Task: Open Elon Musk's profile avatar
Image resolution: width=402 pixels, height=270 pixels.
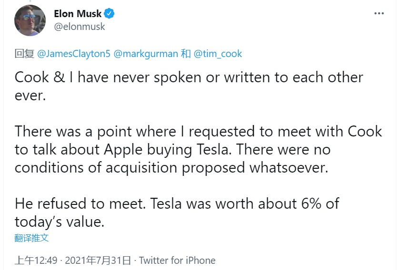Action: tap(30, 20)
